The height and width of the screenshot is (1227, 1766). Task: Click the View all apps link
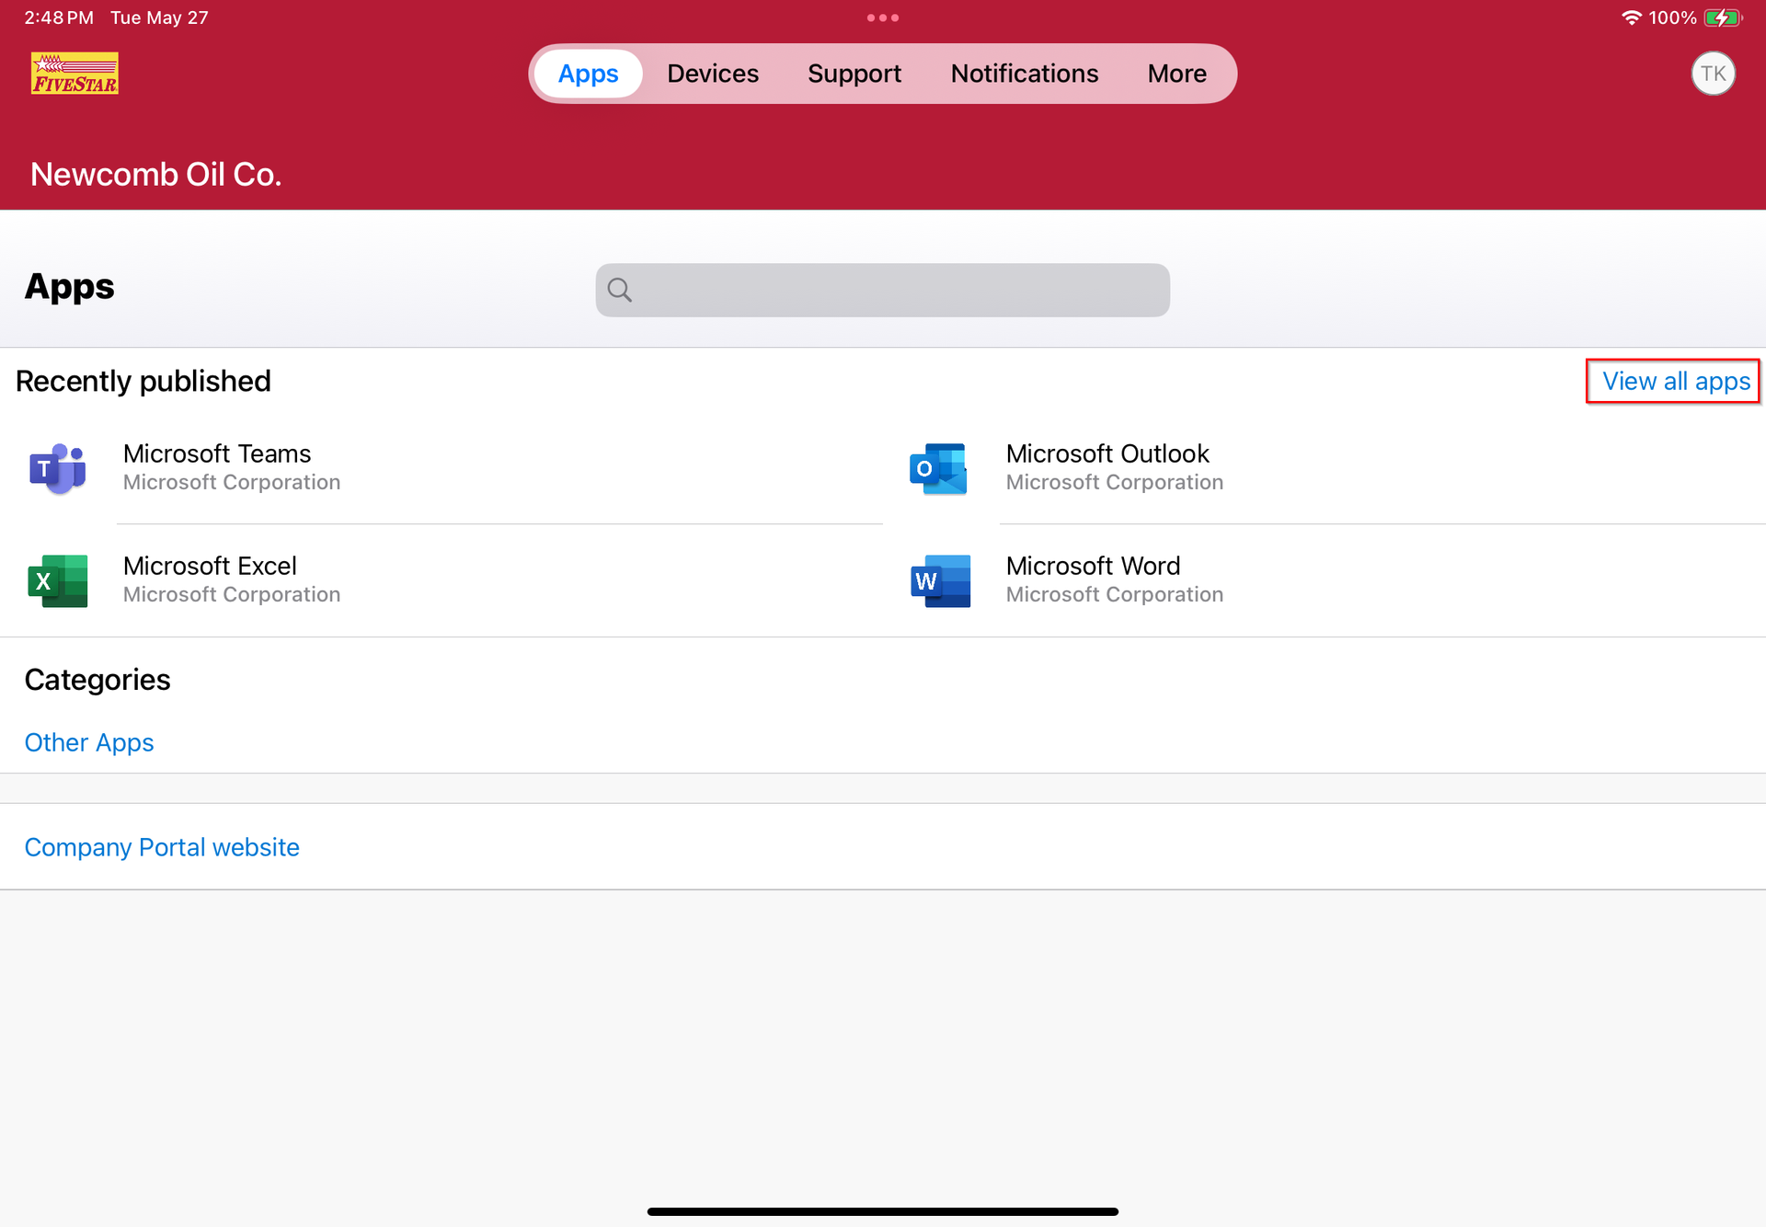[1676, 381]
